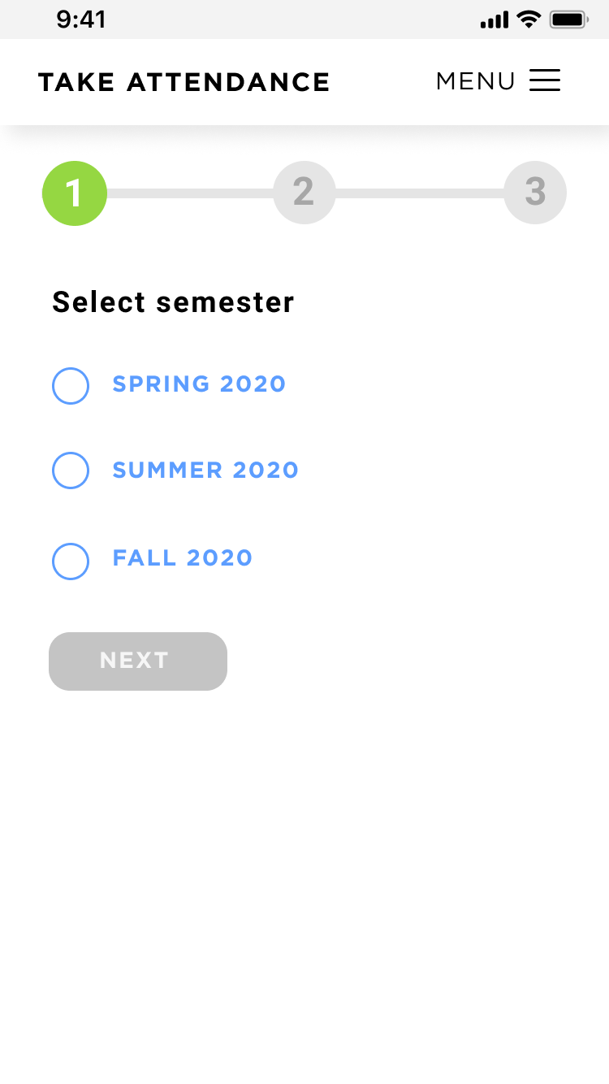Open the hamburger menu icon

(x=545, y=80)
